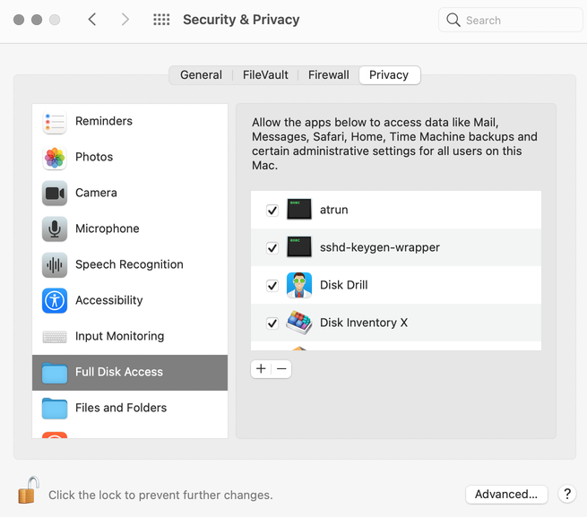
Task: Select the Microphone label in sidebar
Action: point(107,228)
